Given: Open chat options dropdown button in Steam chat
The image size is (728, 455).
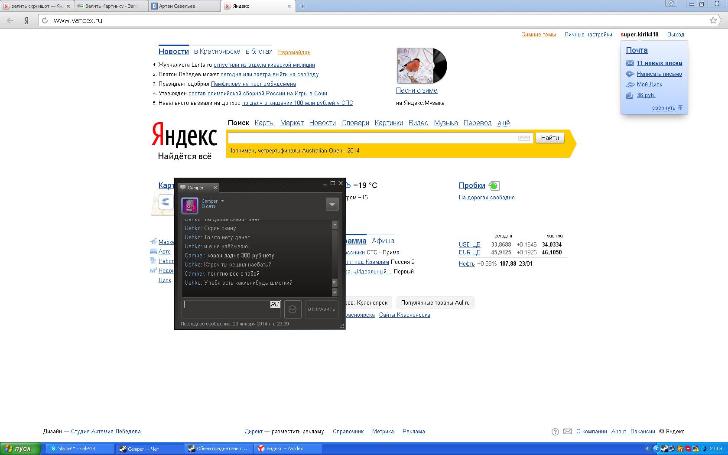Looking at the screenshot, I should pos(332,205).
